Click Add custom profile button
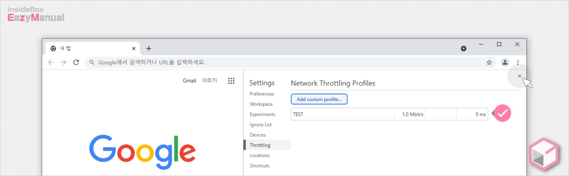Image resolution: width=569 pixels, height=176 pixels. (319, 99)
